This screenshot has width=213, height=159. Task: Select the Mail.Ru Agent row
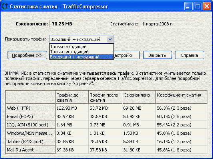point(106,150)
